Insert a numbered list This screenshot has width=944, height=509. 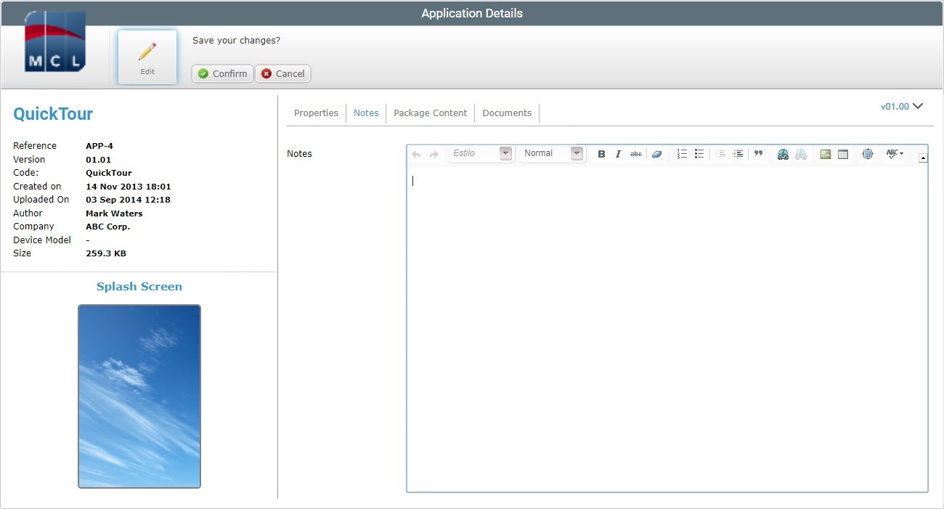tap(680, 154)
